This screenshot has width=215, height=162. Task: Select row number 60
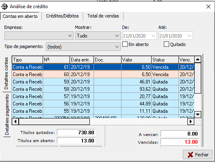[x=103, y=74]
